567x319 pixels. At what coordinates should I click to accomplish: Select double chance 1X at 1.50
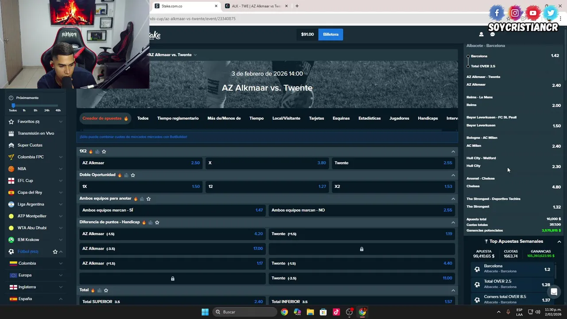pos(141,187)
